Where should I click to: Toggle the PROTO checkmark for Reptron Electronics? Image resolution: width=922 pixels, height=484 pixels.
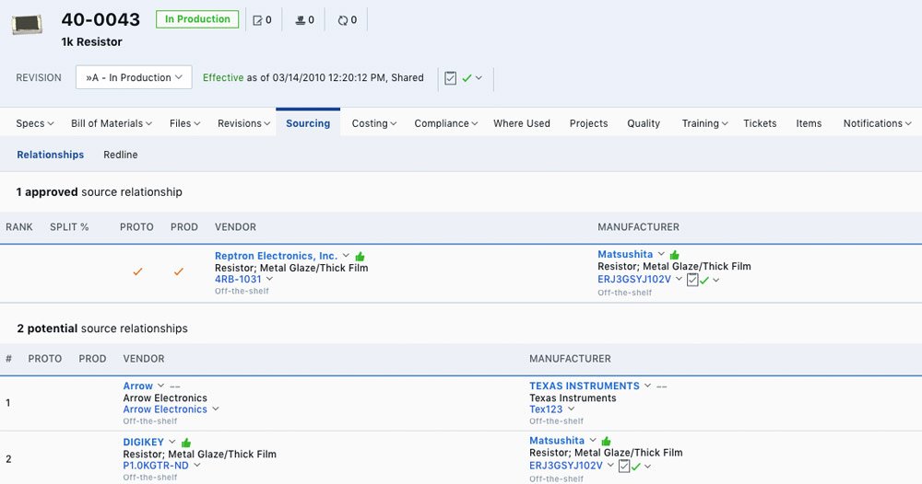(137, 271)
